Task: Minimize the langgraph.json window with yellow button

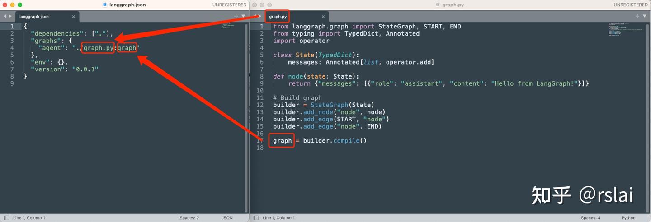Action: (12, 5)
